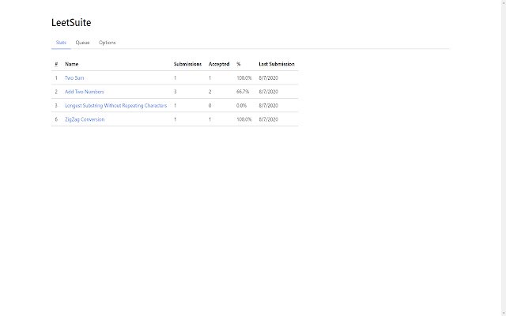Open Longest Substring Without Repeating Characters link
This screenshot has height=316, width=506.
(116, 106)
